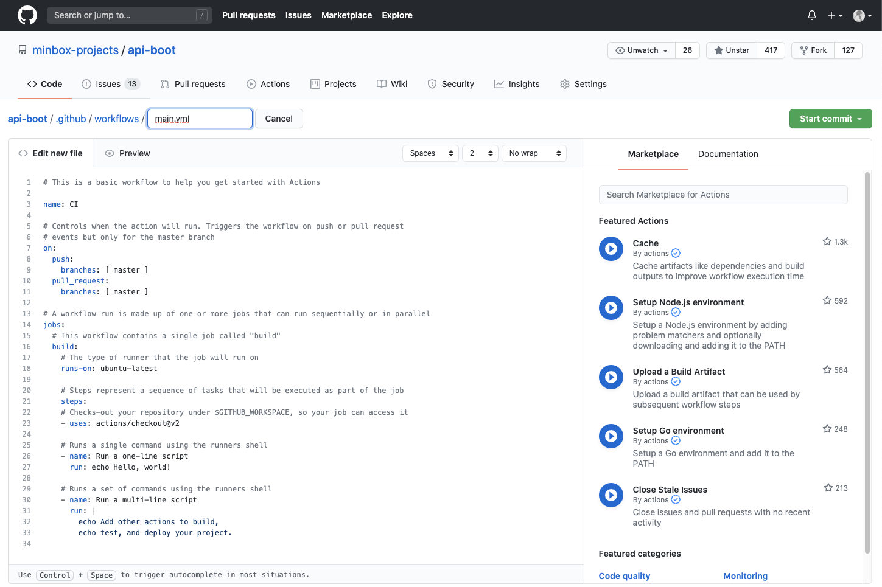Fork the api-boot repository
Viewport: 882px width, 587px height.
click(x=813, y=50)
